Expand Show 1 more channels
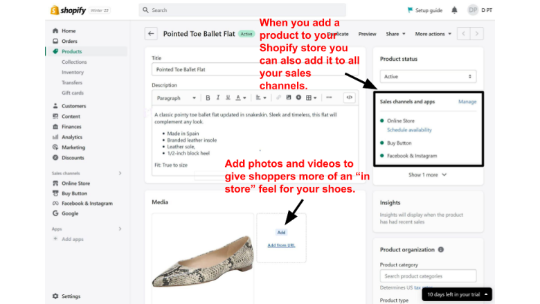The height and width of the screenshot is (304, 540). [x=427, y=175]
